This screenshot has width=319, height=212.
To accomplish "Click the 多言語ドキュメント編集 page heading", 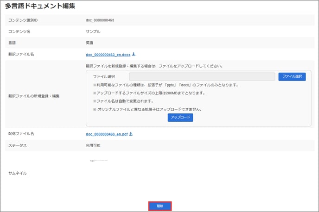I will (40, 6).
